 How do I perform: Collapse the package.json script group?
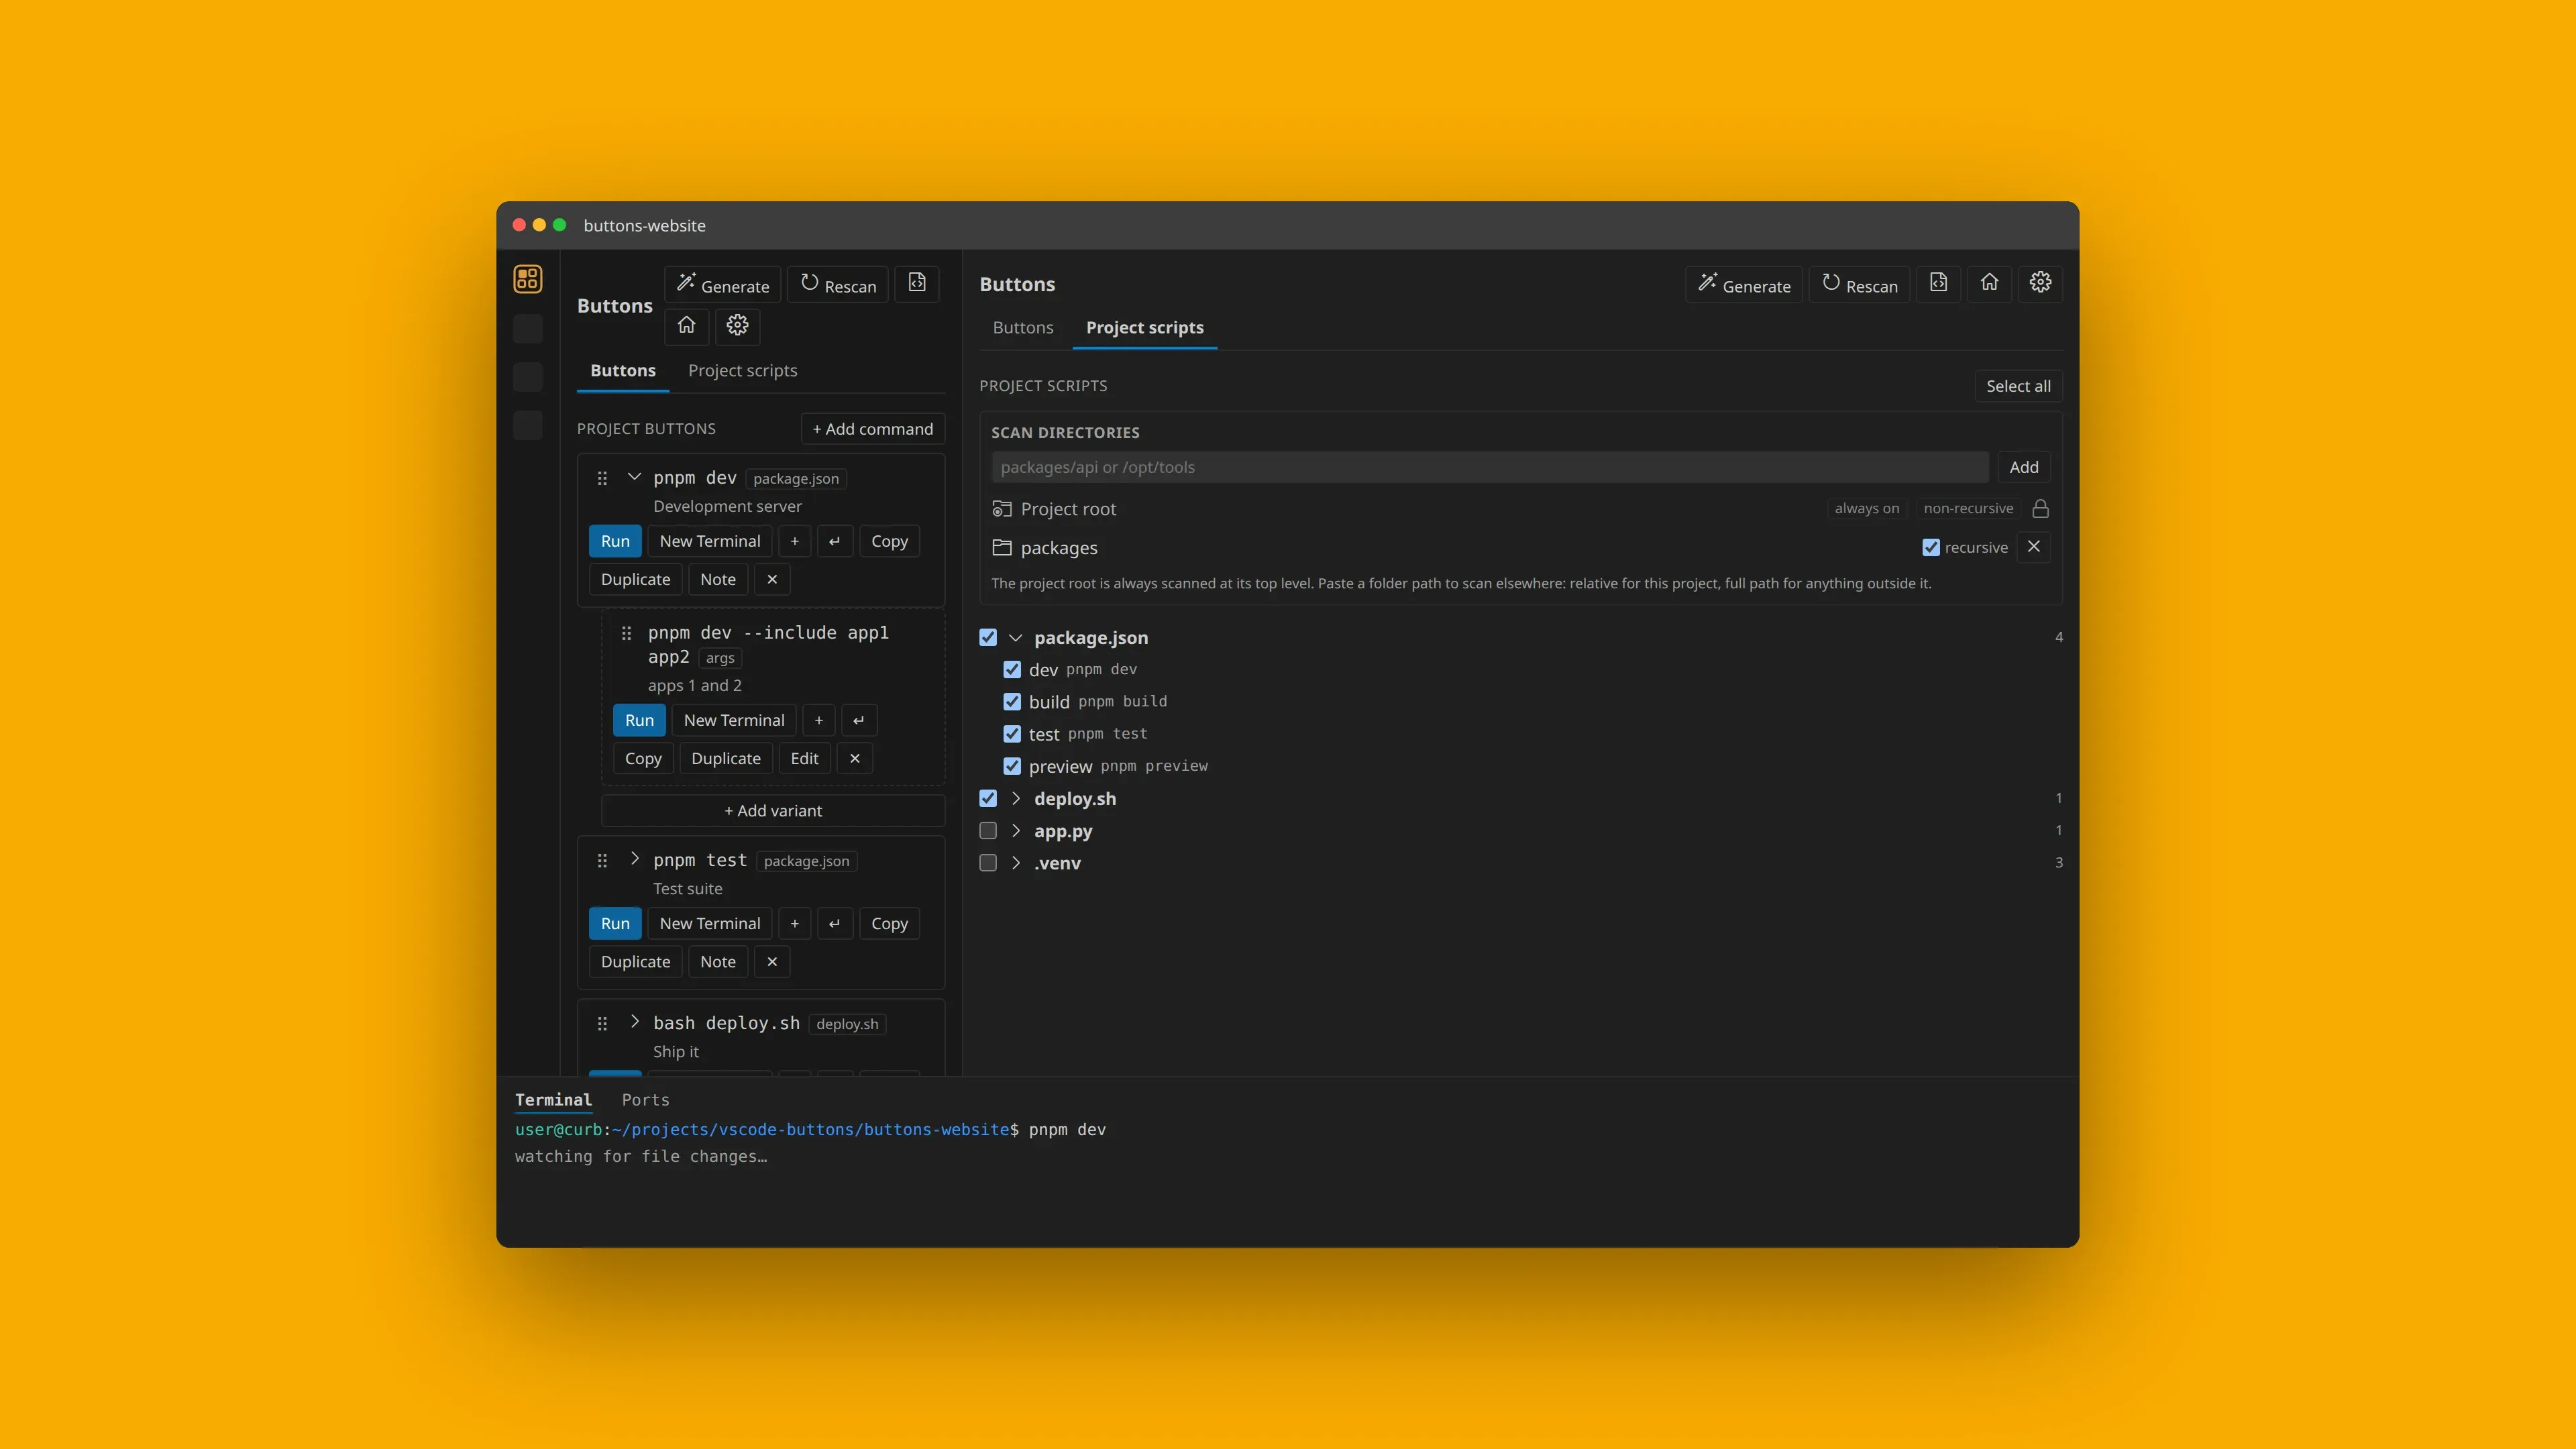(1016, 638)
